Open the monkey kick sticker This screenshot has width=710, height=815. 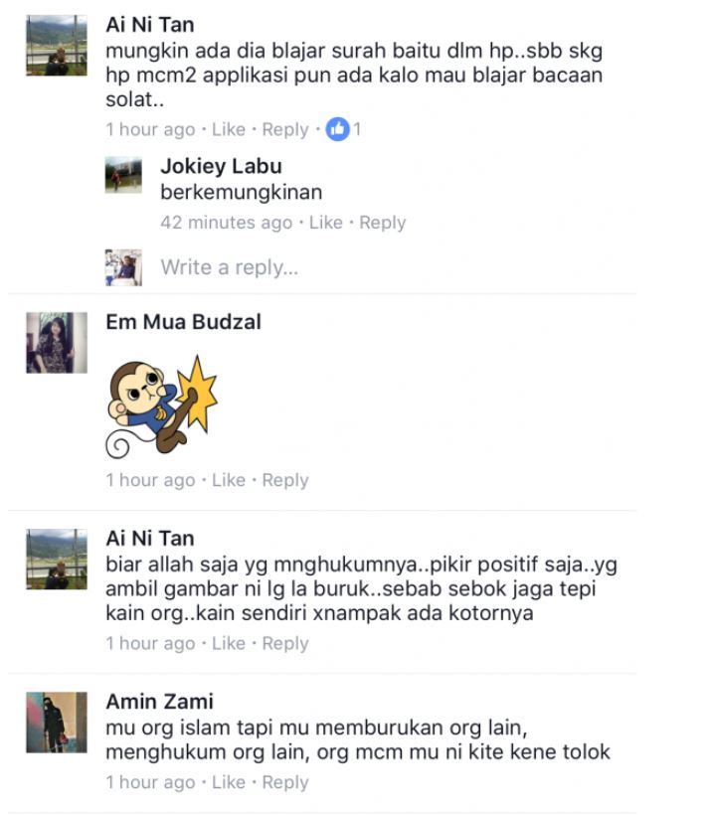[x=162, y=407]
